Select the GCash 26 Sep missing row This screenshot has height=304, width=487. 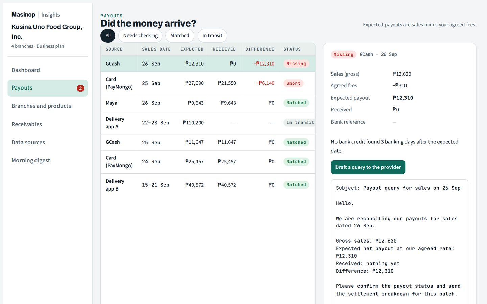tap(208, 64)
